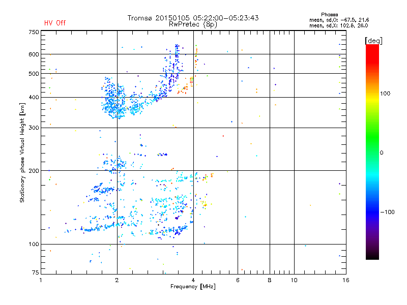Click the '400' height axis tick label
407x305 pixels.
34,97
